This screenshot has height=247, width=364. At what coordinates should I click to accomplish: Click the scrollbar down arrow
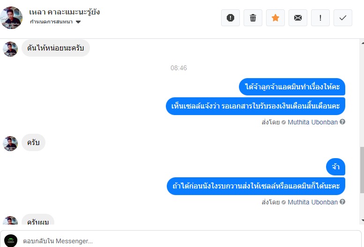[363, 220]
